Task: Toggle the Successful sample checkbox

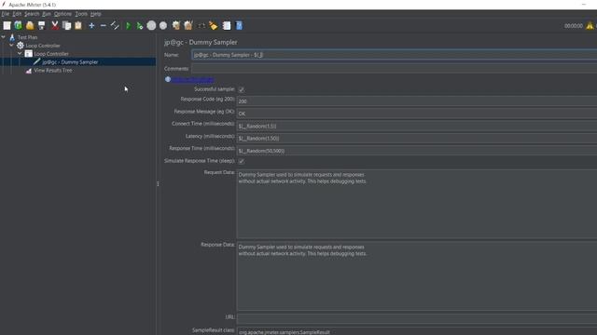Action: pos(242,89)
